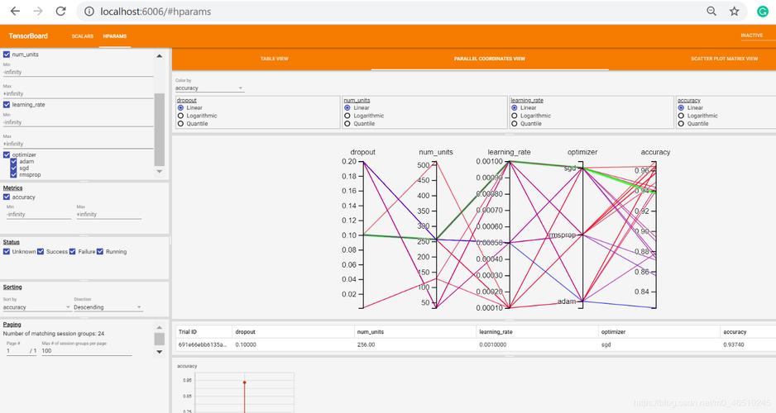Reload the page with refresh icon
This screenshot has width=776, height=413.
tap(60, 11)
